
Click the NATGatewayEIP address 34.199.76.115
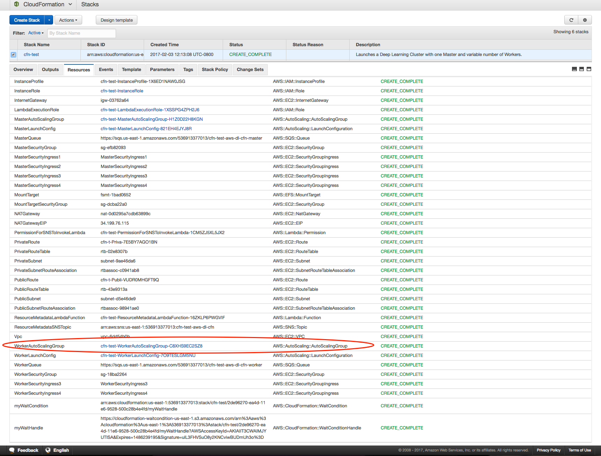(x=115, y=223)
